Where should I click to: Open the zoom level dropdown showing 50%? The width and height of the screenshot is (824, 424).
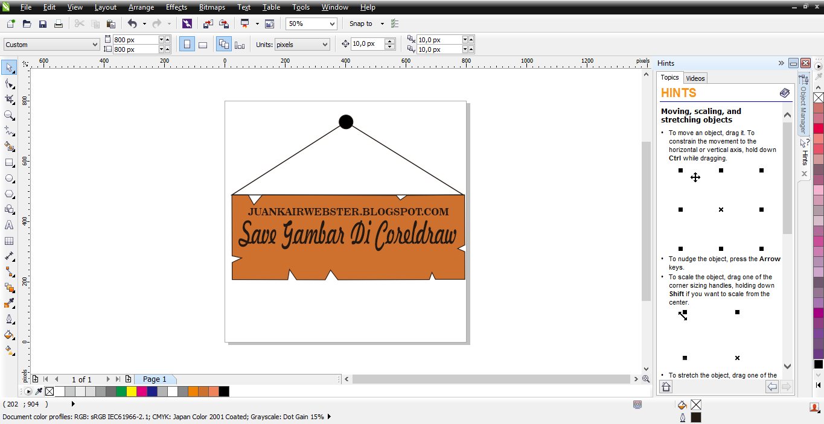[331, 23]
